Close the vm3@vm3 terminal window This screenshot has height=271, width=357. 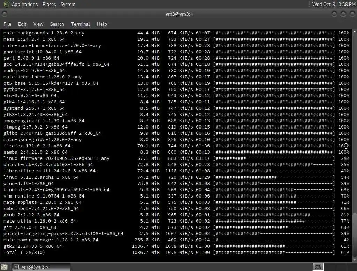coord(352,14)
